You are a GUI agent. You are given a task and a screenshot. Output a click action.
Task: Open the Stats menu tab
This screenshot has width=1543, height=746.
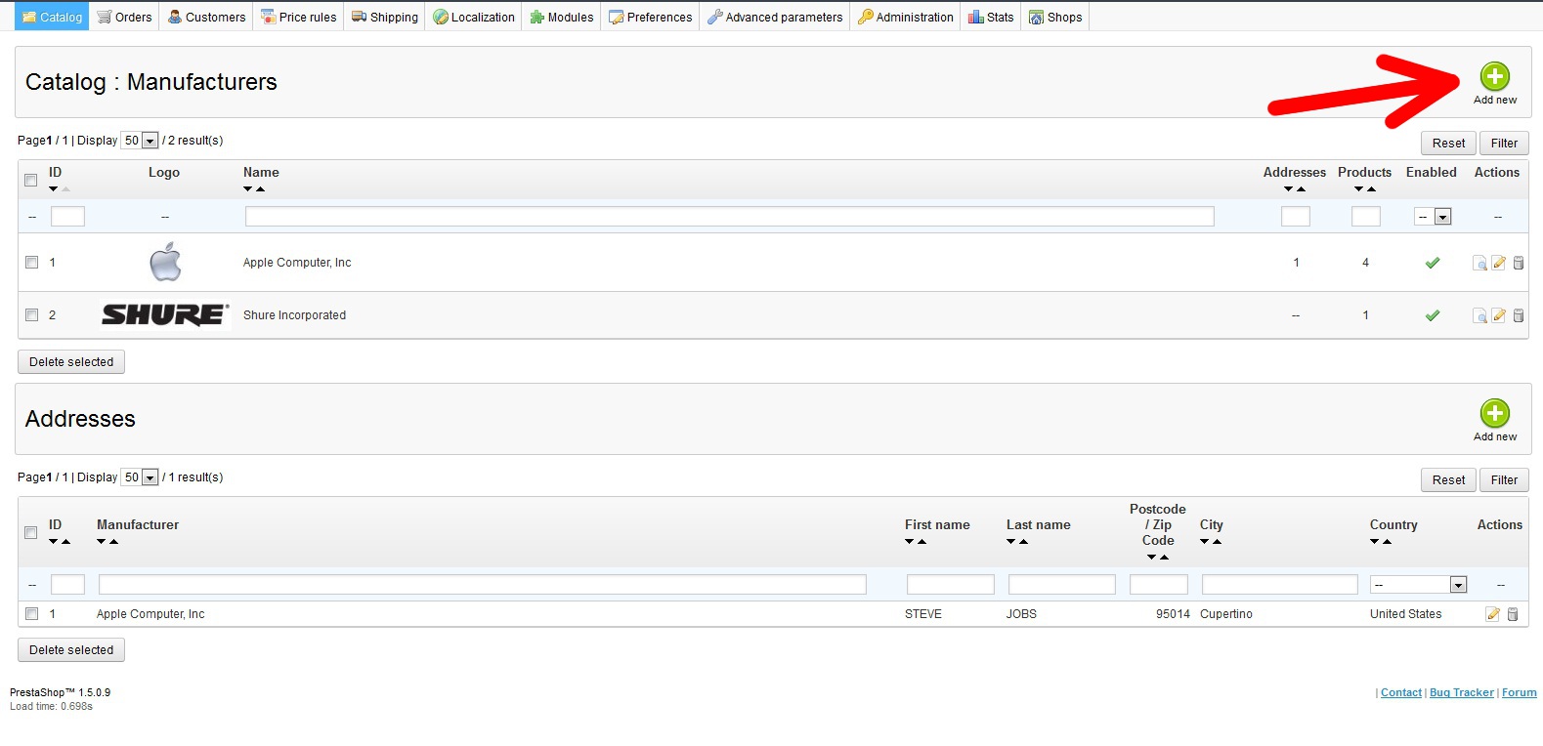991,17
